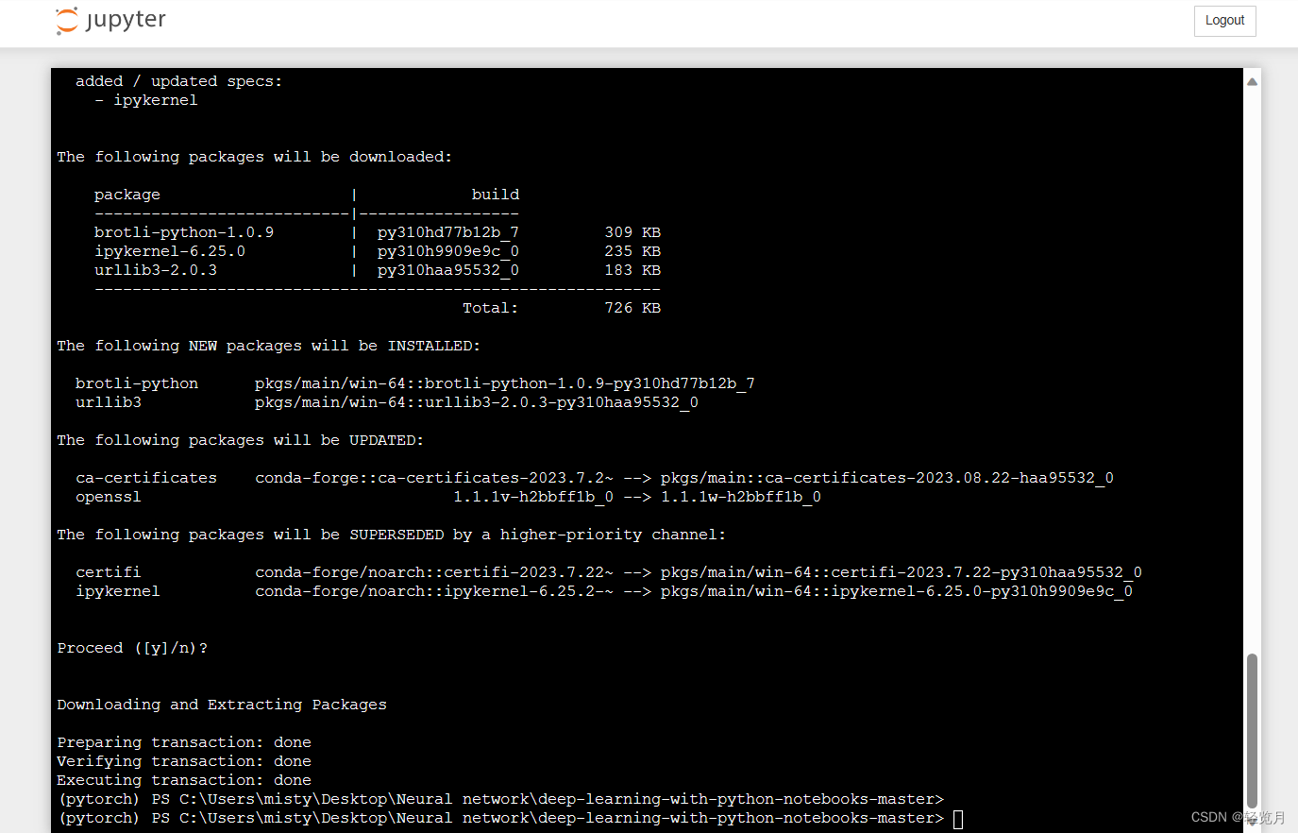Image resolution: width=1298 pixels, height=833 pixels.
Task: Click the blinking prompt indicator
Action: [957, 818]
